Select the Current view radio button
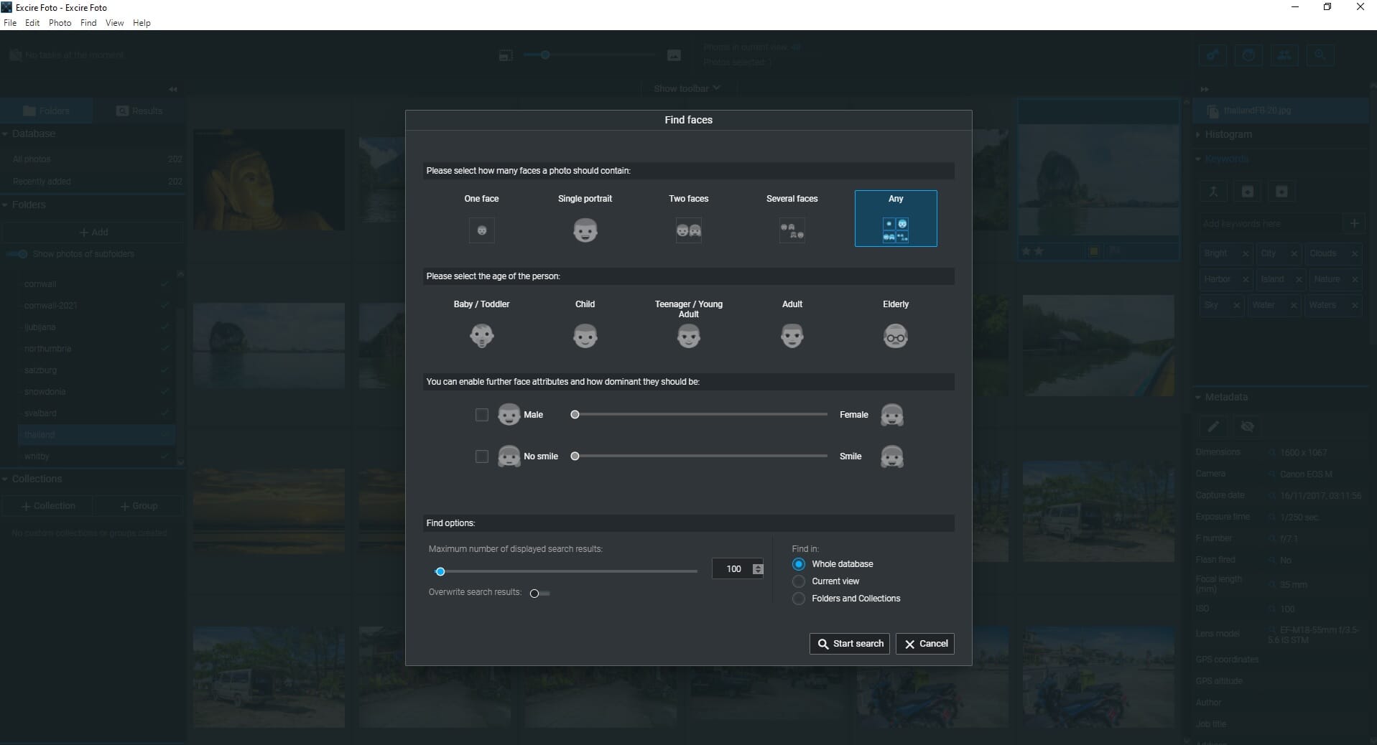 click(798, 581)
